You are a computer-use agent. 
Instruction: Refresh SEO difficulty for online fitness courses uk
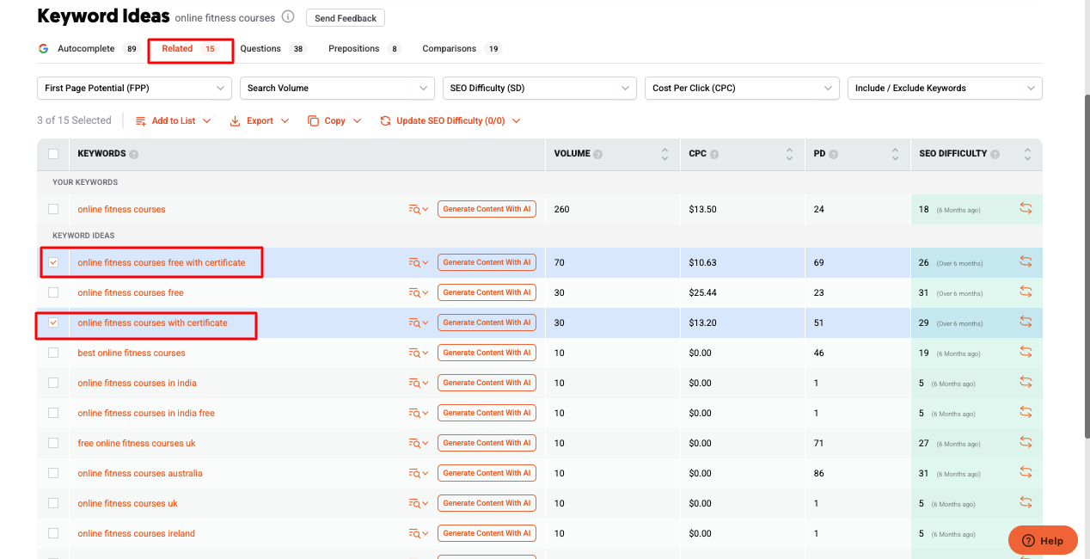[x=1026, y=503]
